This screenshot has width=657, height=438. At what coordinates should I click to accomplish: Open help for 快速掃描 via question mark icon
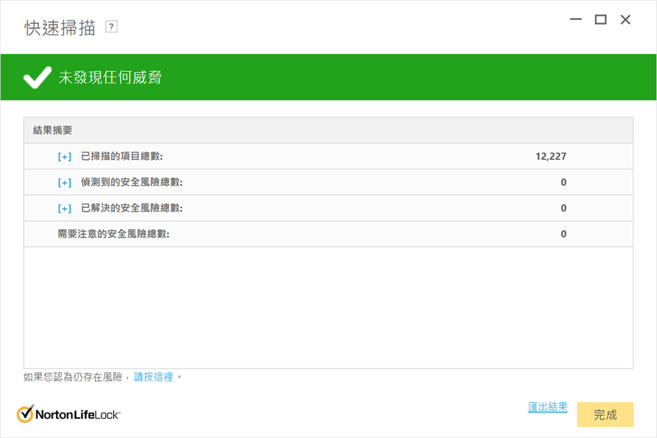pos(111,26)
